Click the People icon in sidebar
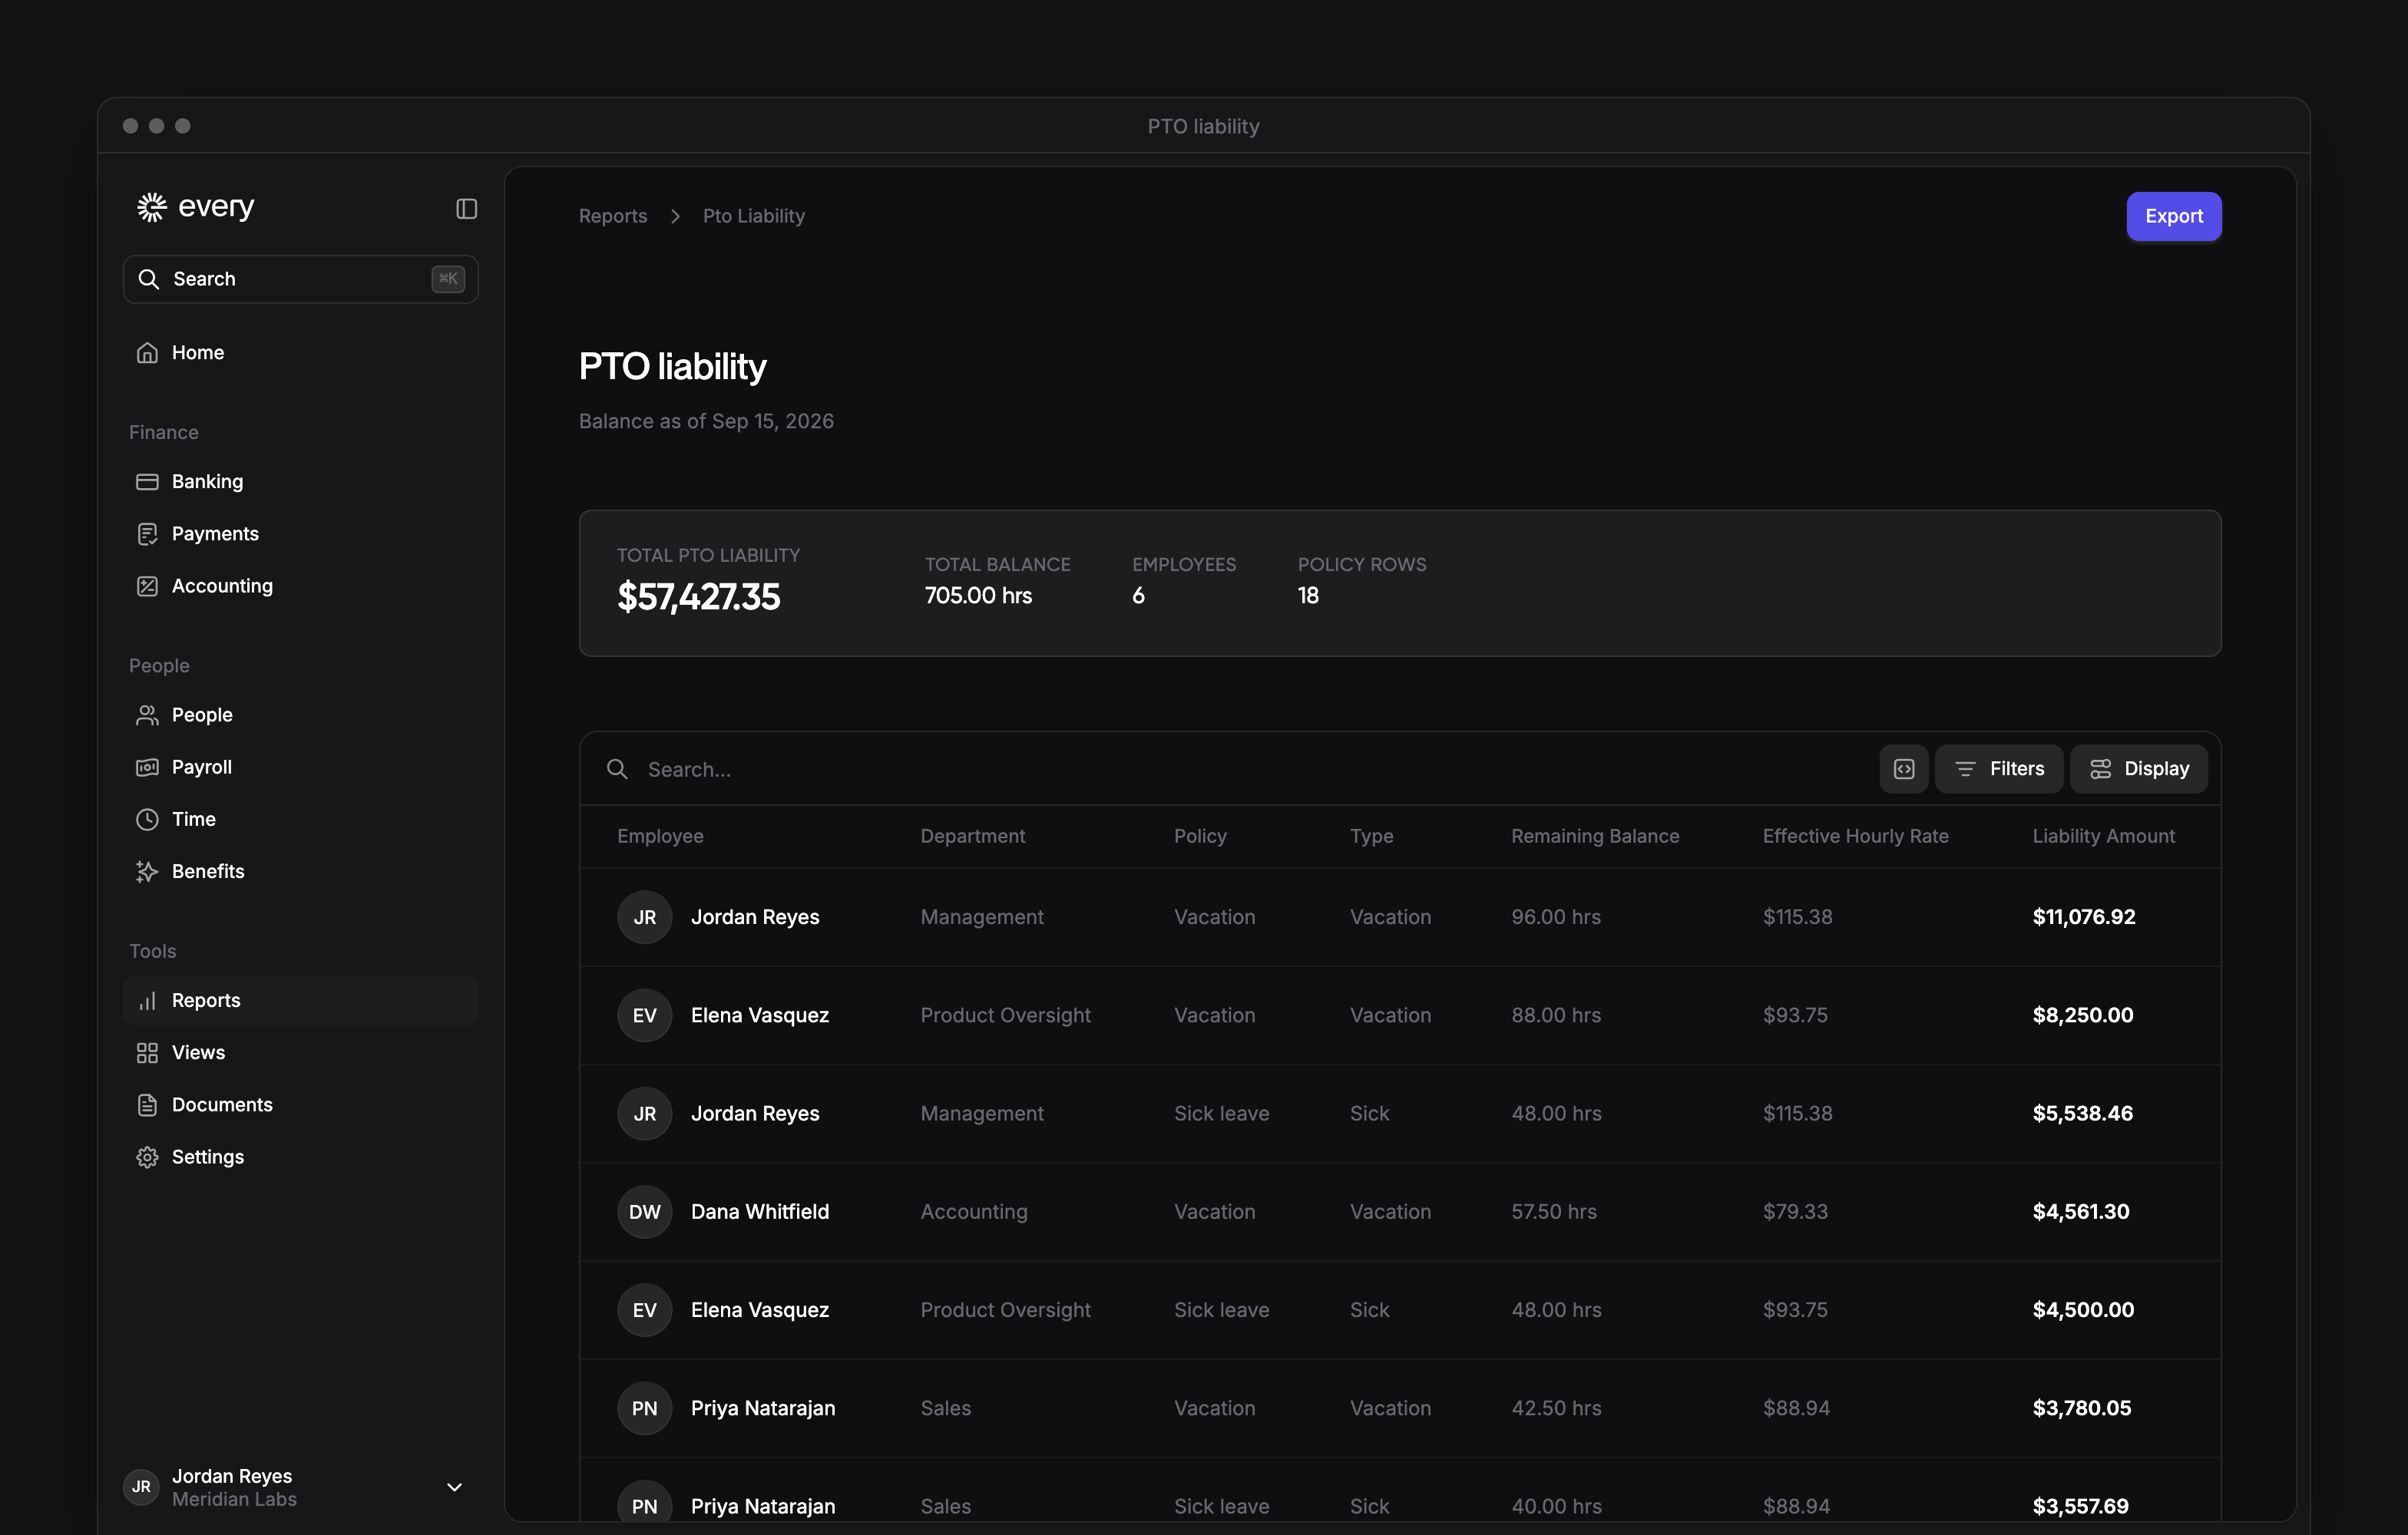This screenshot has width=2408, height=1535. pos(147,715)
